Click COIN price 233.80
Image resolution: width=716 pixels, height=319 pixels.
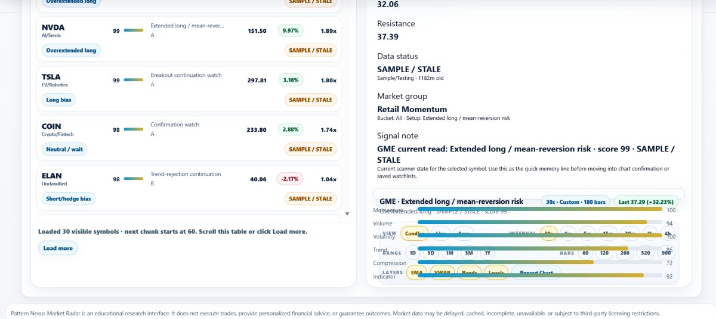click(x=257, y=130)
